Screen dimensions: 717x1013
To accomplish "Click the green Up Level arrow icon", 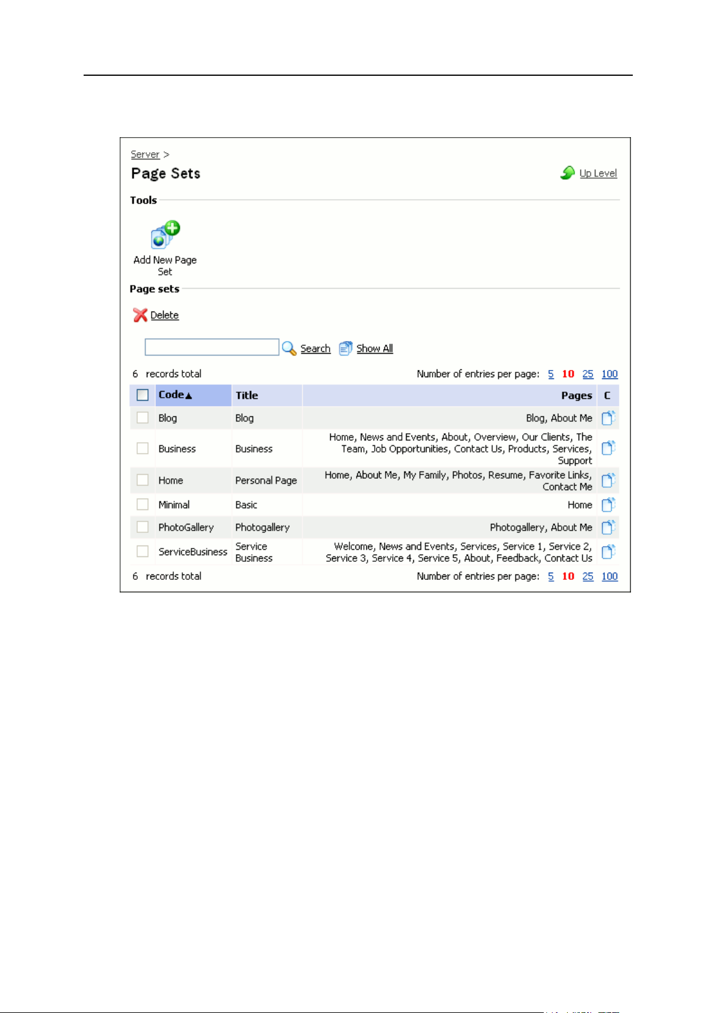I will coord(567,173).
